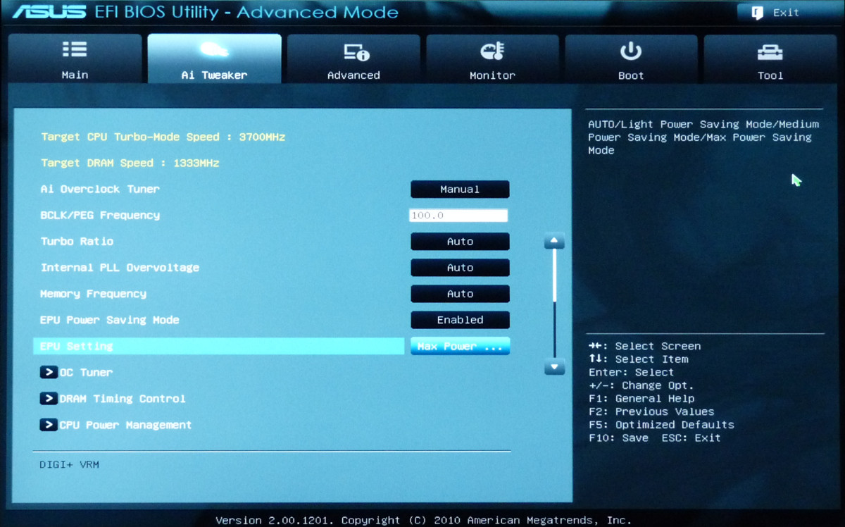Open Ai Overclock Tuner Manual dropdown
The image size is (845, 527).
tap(460, 190)
